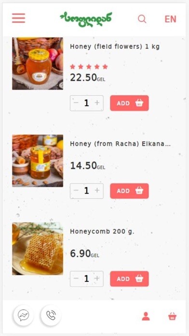Open the Honey (from Racha) Elkana title
Viewport: 189px width, 336px height.
tap(120, 144)
